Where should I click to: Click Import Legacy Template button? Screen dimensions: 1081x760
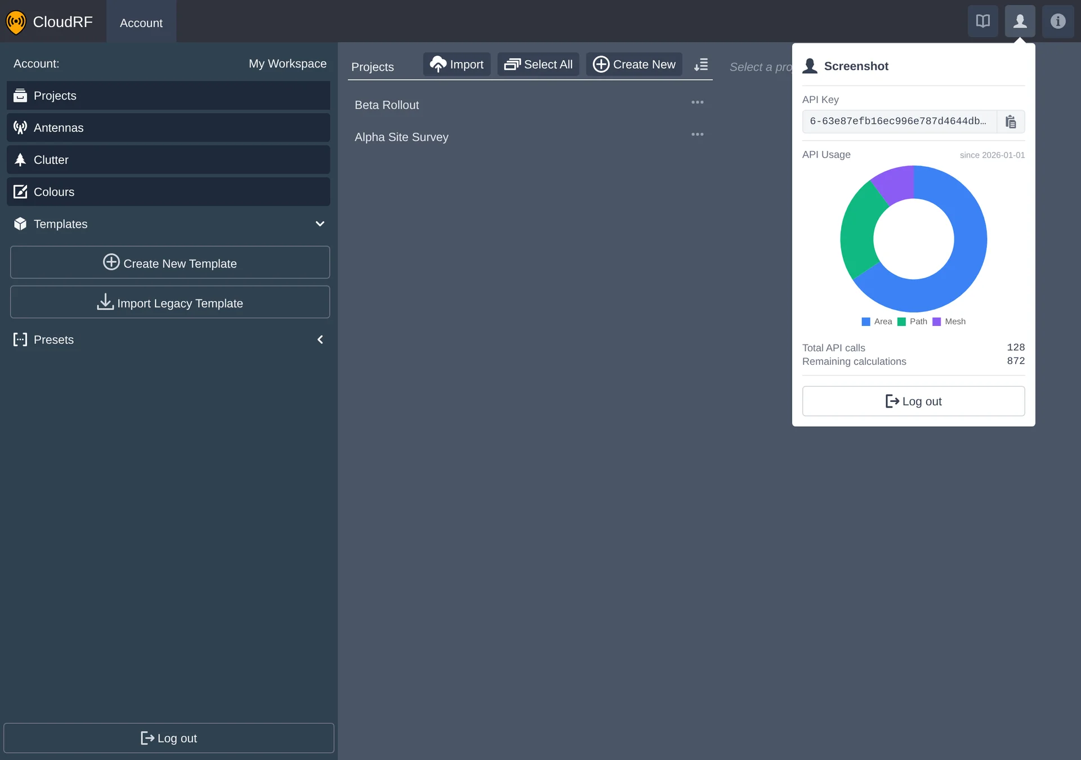point(170,302)
